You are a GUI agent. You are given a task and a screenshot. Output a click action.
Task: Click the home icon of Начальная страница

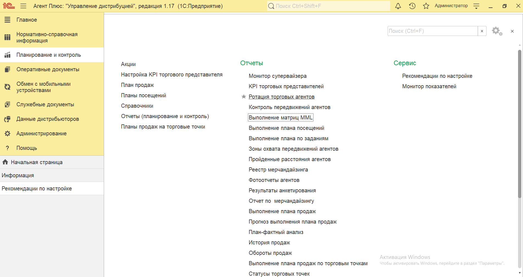pos(5,162)
